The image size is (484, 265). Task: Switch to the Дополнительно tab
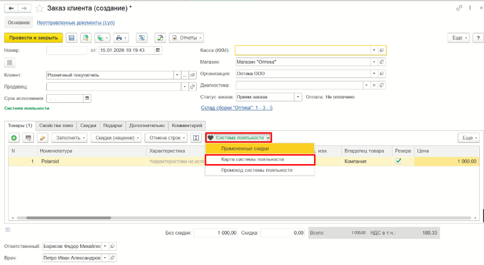147,125
